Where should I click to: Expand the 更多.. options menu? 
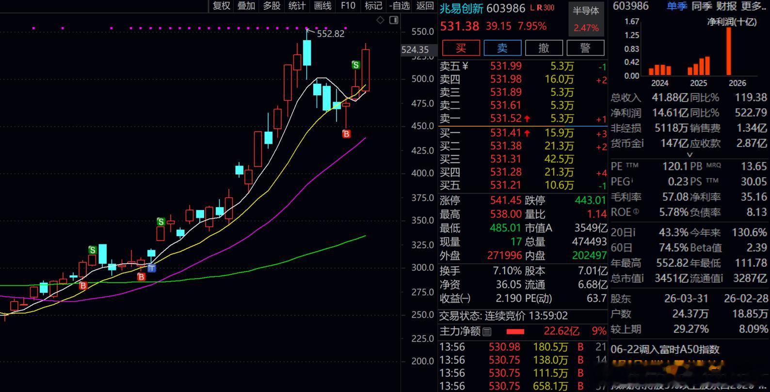[x=754, y=6]
